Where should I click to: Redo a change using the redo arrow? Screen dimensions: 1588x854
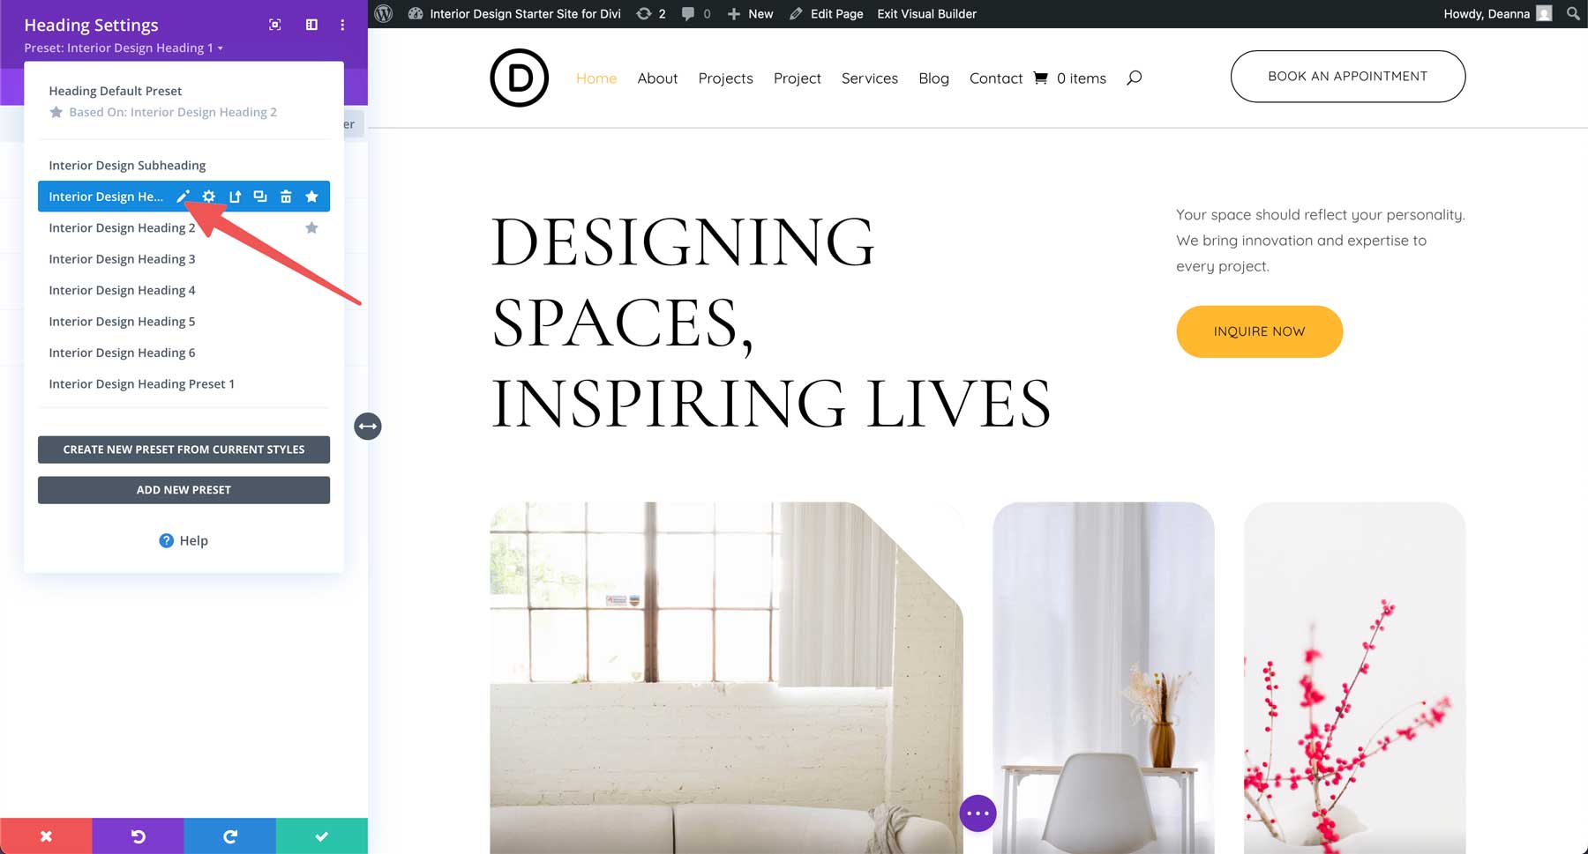click(229, 835)
